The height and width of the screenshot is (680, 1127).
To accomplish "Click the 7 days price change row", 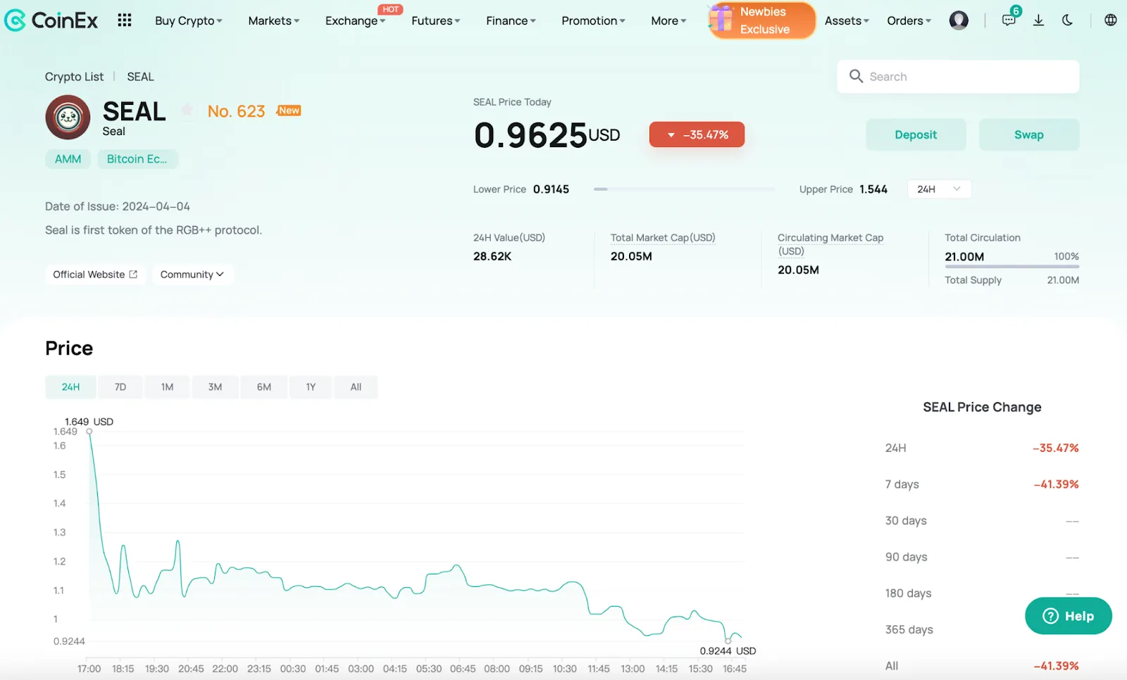I will pyautogui.click(x=982, y=484).
